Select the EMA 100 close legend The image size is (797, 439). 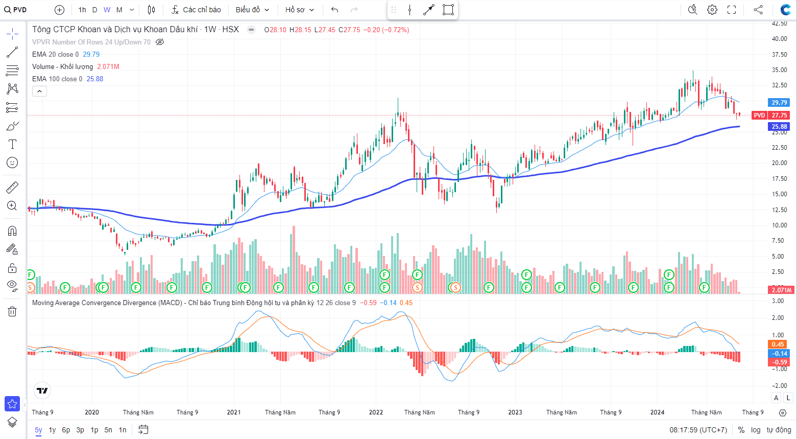(x=57, y=79)
